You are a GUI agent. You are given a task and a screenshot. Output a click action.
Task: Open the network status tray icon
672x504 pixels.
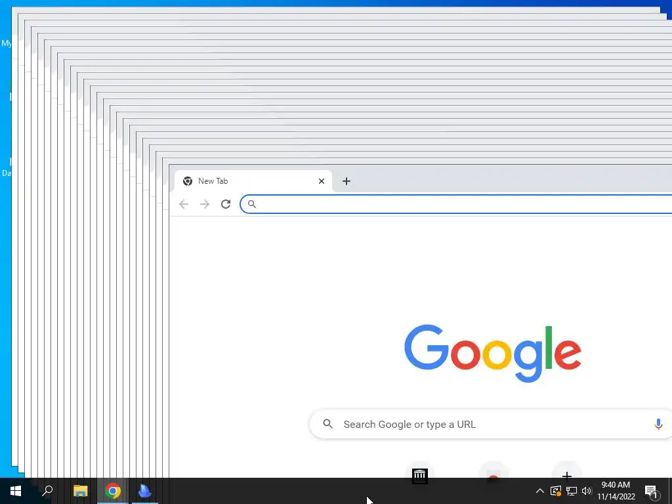click(x=572, y=491)
